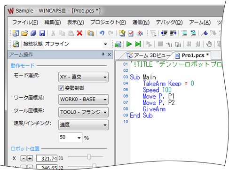Click the Redo arrow icon
The image size is (229, 170).
coord(111,33)
